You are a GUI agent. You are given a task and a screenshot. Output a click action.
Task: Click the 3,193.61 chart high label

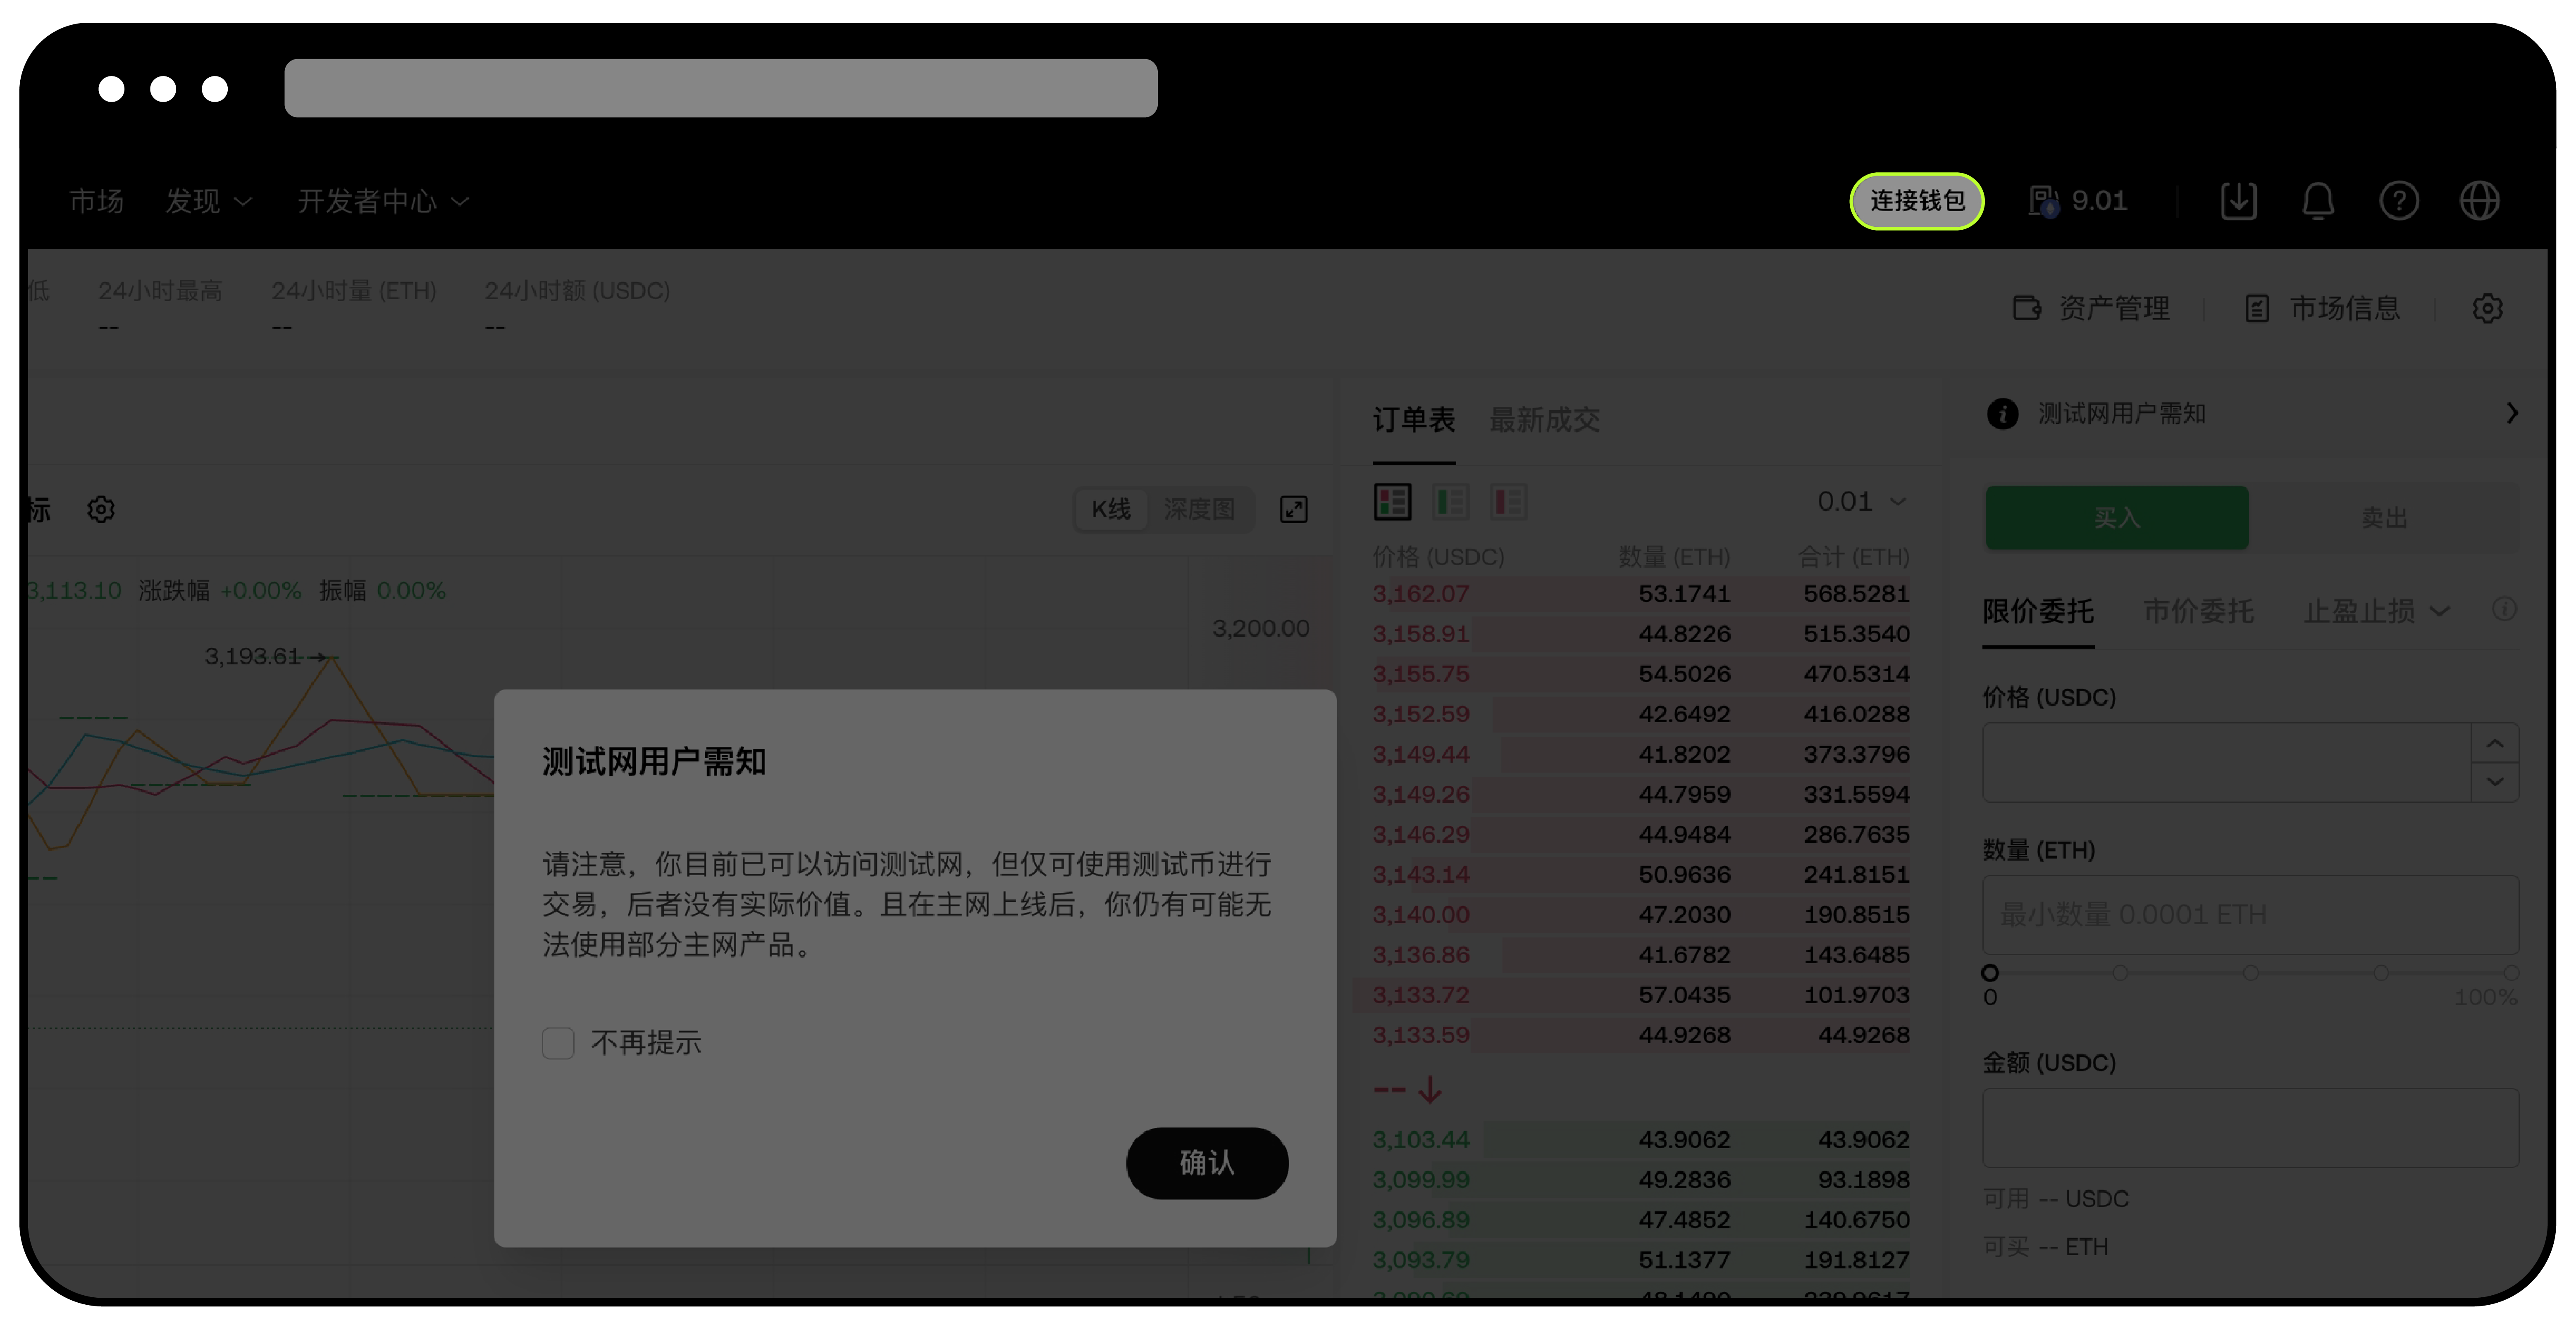point(252,657)
